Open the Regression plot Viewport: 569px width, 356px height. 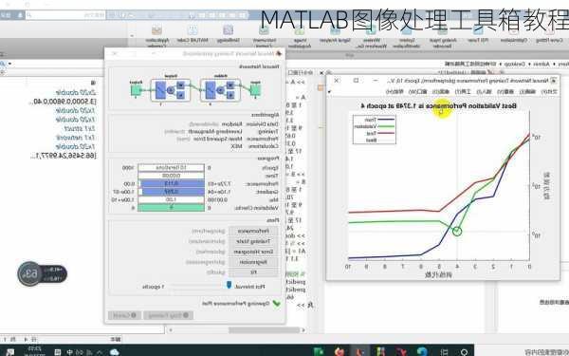pos(253,262)
